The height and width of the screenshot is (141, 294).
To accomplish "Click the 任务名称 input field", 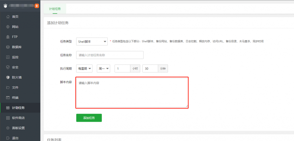I will click(110, 55).
